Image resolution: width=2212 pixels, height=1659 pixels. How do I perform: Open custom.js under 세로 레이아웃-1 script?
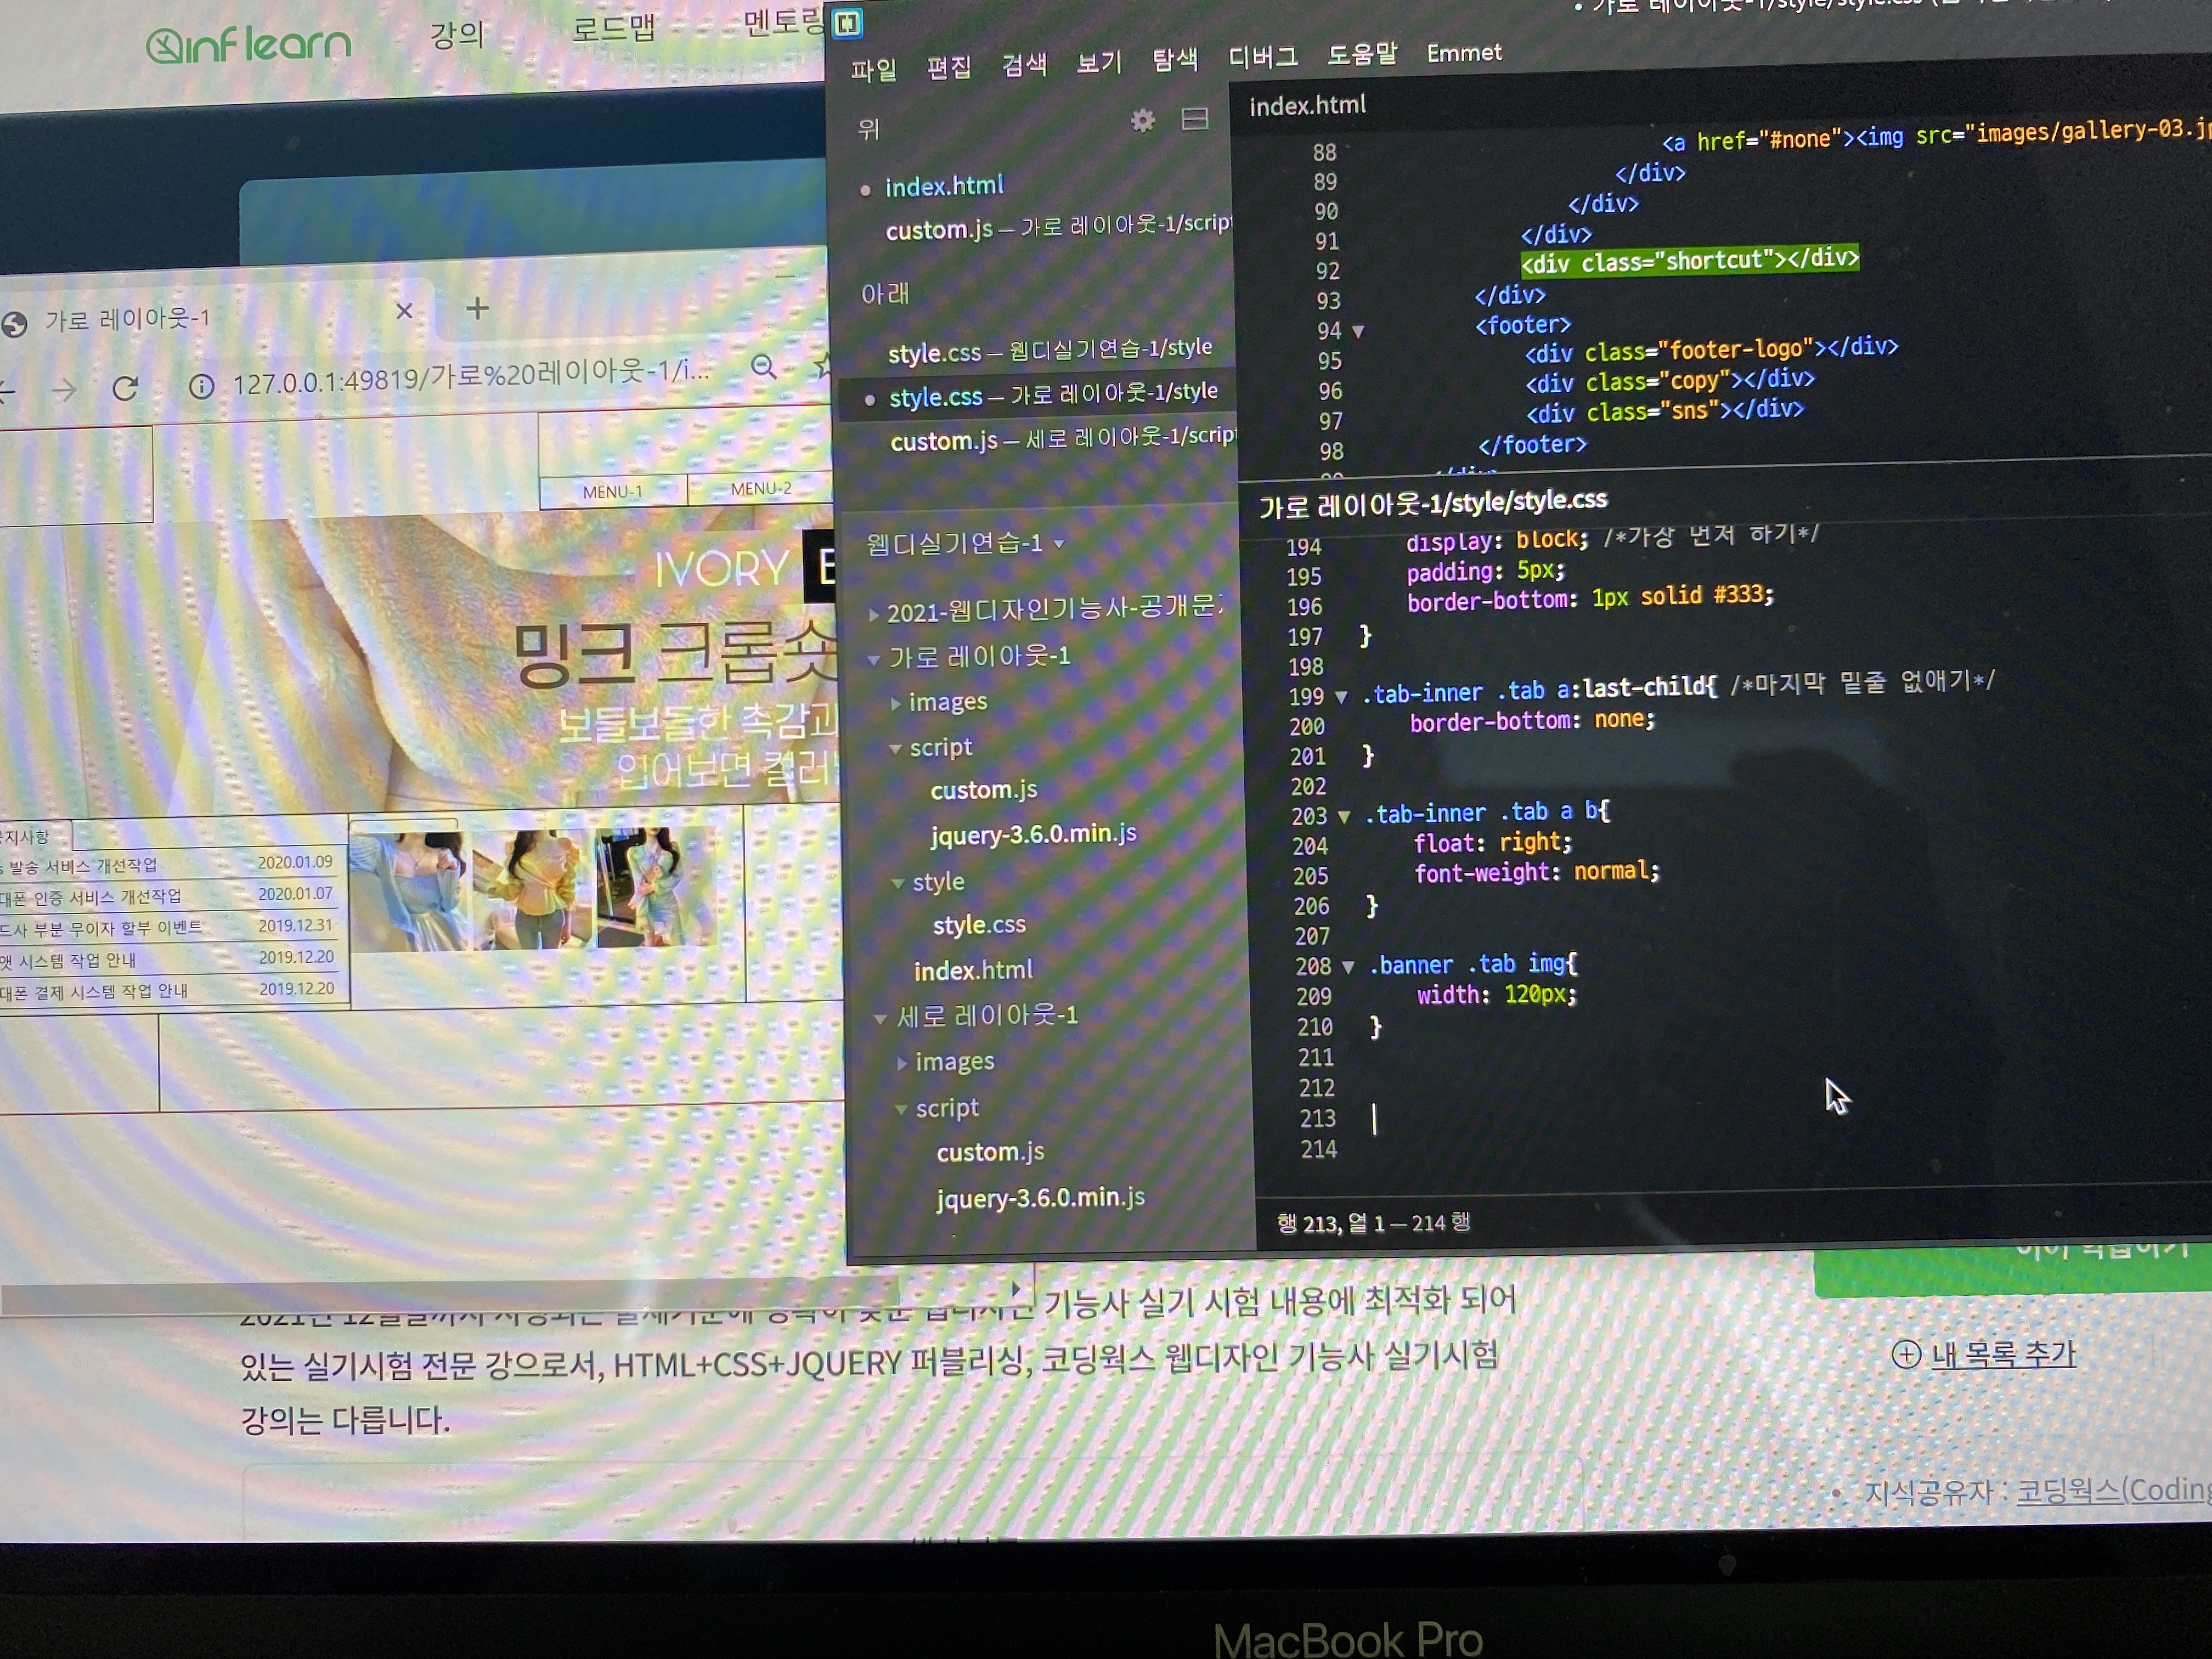coord(990,1153)
